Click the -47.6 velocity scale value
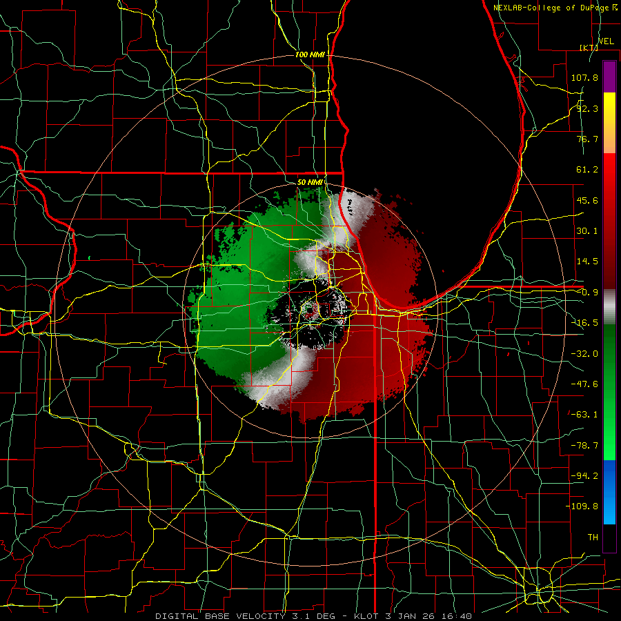The height and width of the screenshot is (621, 621). point(584,384)
